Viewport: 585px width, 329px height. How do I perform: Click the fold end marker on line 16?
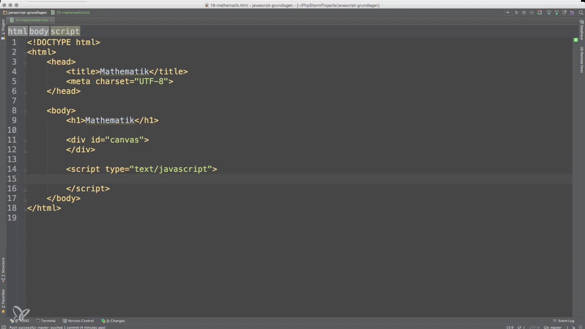25,190
